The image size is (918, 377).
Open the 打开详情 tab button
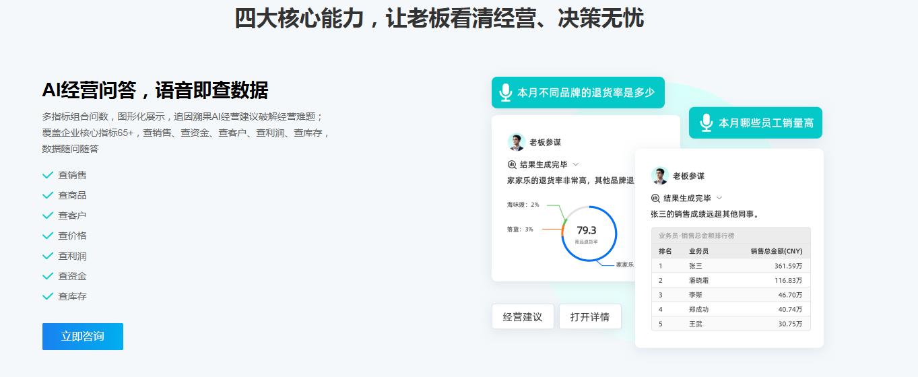pos(590,316)
